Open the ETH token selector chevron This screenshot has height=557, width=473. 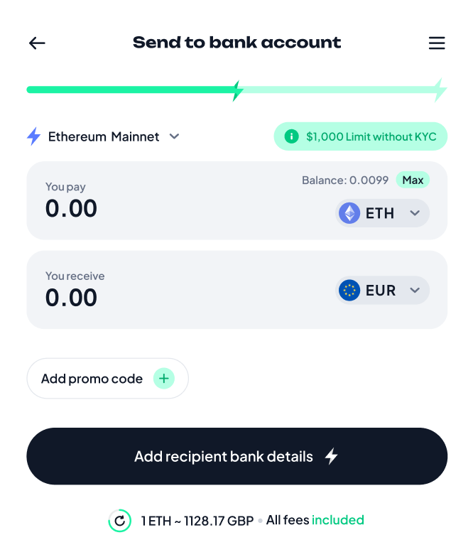[415, 213]
